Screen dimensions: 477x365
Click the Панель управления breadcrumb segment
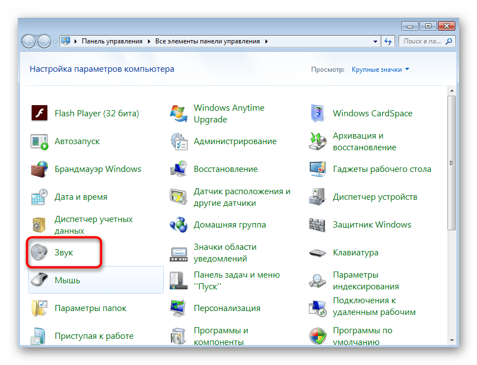tap(112, 41)
